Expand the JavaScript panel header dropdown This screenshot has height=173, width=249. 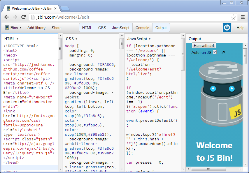(139, 39)
